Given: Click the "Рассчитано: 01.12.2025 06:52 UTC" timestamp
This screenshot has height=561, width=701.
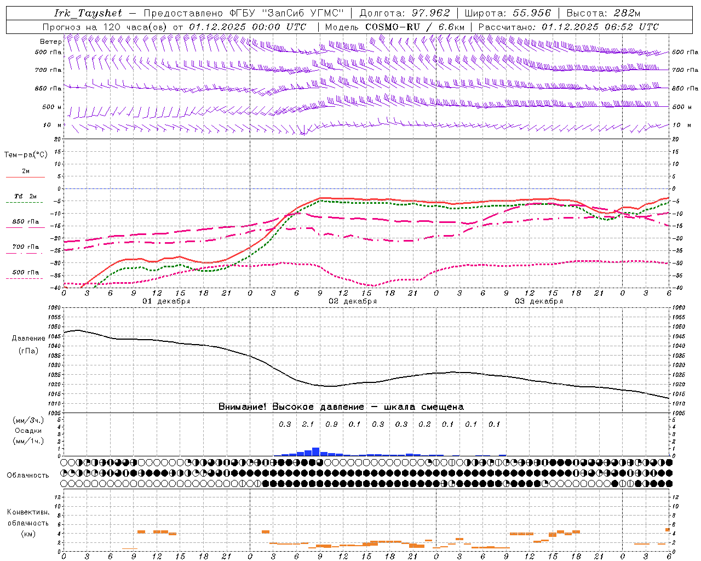Looking at the screenshot, I should point(568,27).
